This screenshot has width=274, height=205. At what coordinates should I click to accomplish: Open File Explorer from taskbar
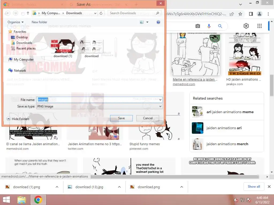click(x=22, y=200)
